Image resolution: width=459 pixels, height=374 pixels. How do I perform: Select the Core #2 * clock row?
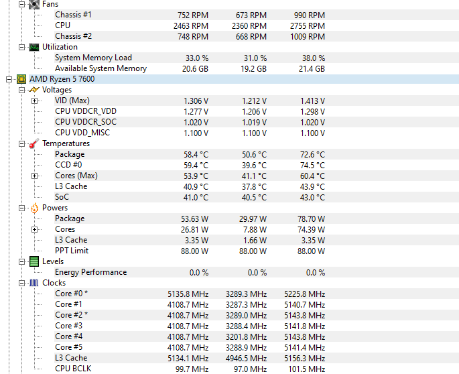click(x=257, y=315)
